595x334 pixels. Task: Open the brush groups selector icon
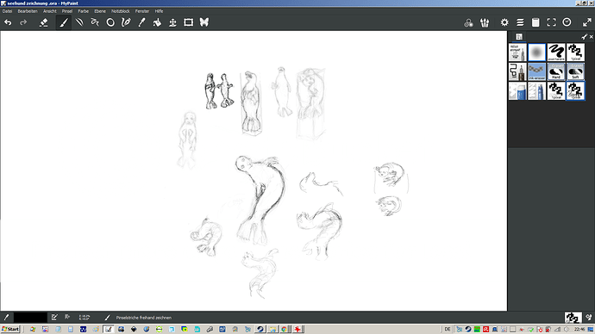(x=485, y=22)
